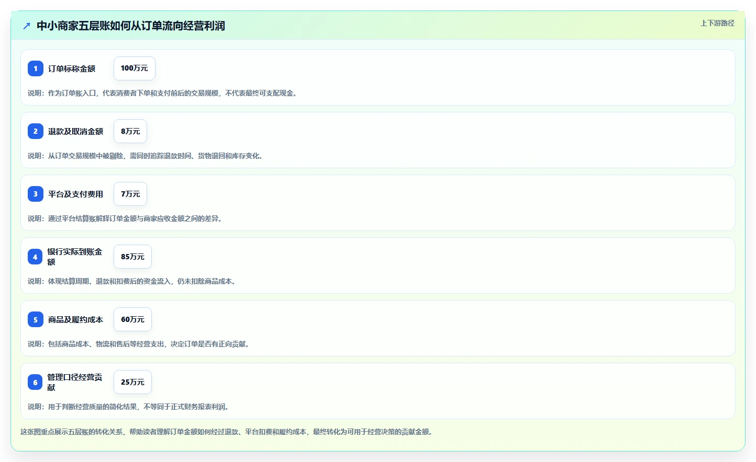Select step number 5 badge
Image resolution: width=756 pixels, height=462 pixels.
[36, 319]
